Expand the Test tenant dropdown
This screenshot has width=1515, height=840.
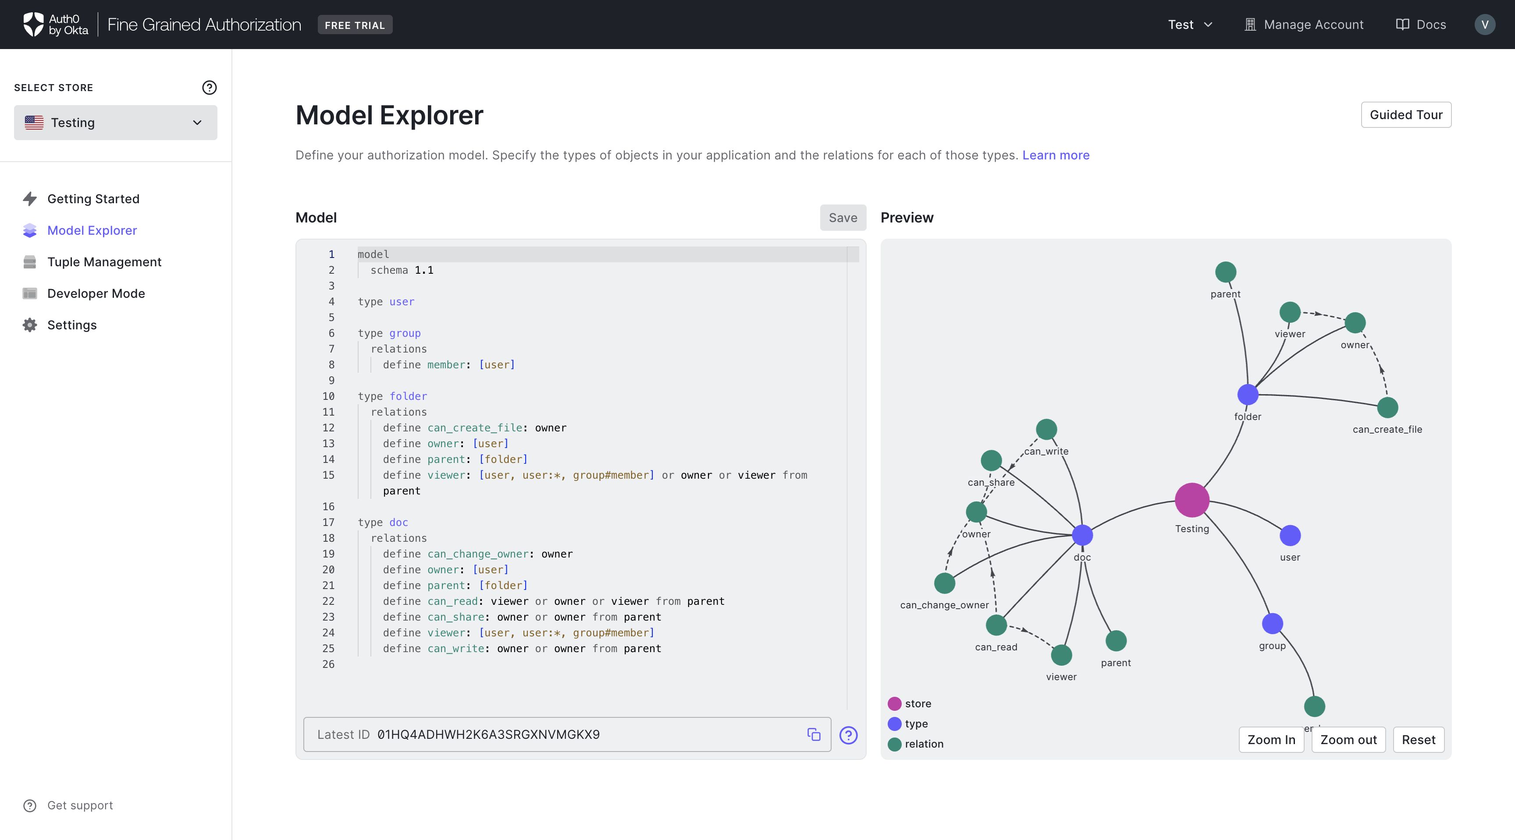[x=1190, y=25]
